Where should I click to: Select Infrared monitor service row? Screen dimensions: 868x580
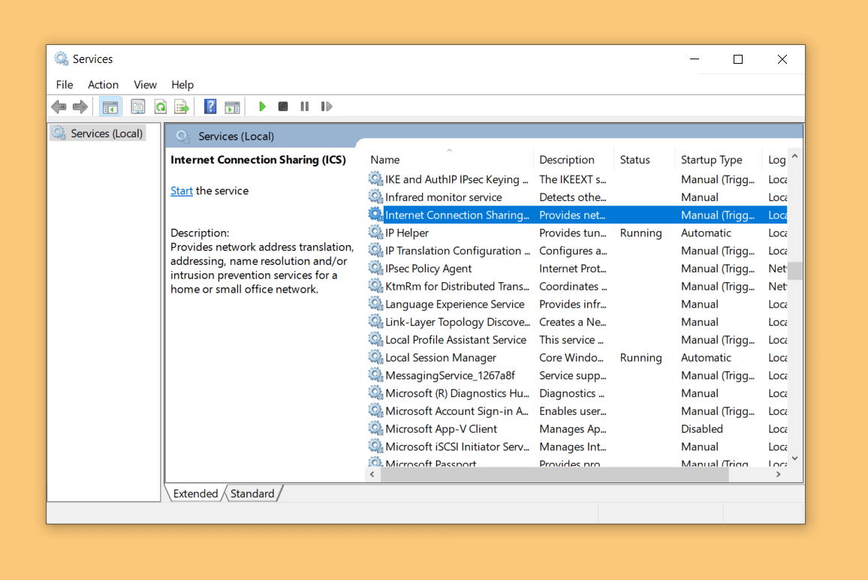coord(577,197)
